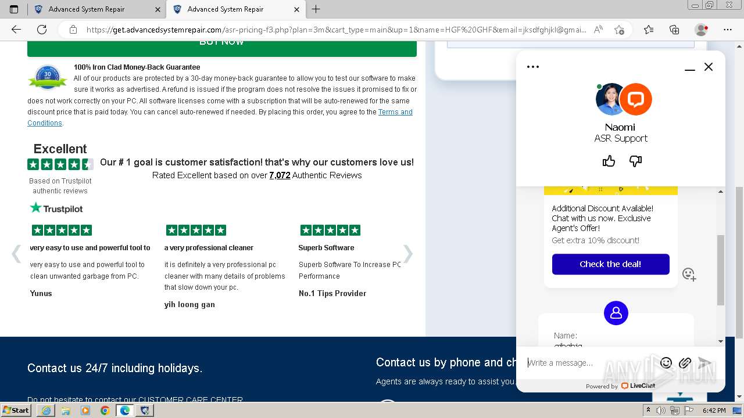This screenshot has height=418, width=744.
Task: Click the attach file paperclip icon
Action: click(685, 363)
